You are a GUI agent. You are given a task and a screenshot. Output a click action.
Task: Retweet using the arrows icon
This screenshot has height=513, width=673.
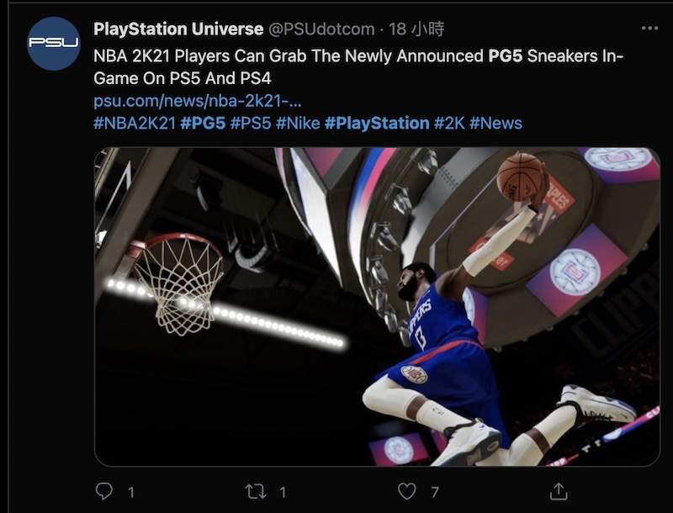(256, 491)
